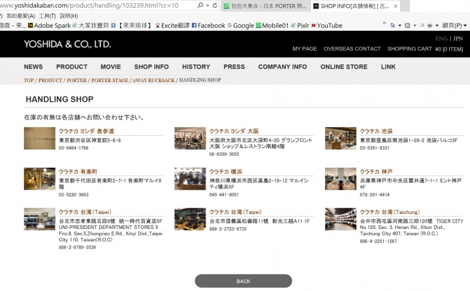The width and height of the screenshot is (470, 291).
Task: Open クラチカ ヨシダ 表参道 shop link
Action: tap(86, 131)
